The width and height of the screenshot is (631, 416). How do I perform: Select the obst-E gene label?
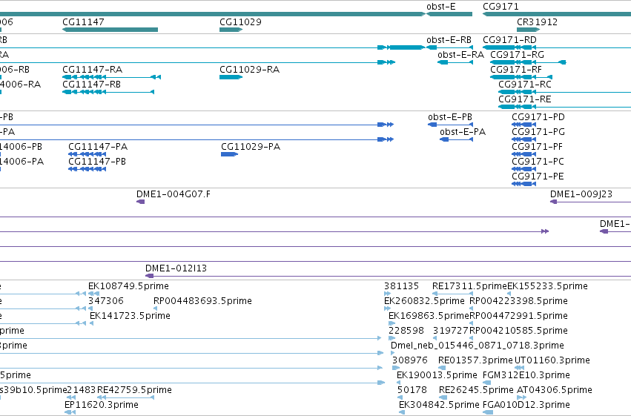click(x=441, y=7)
